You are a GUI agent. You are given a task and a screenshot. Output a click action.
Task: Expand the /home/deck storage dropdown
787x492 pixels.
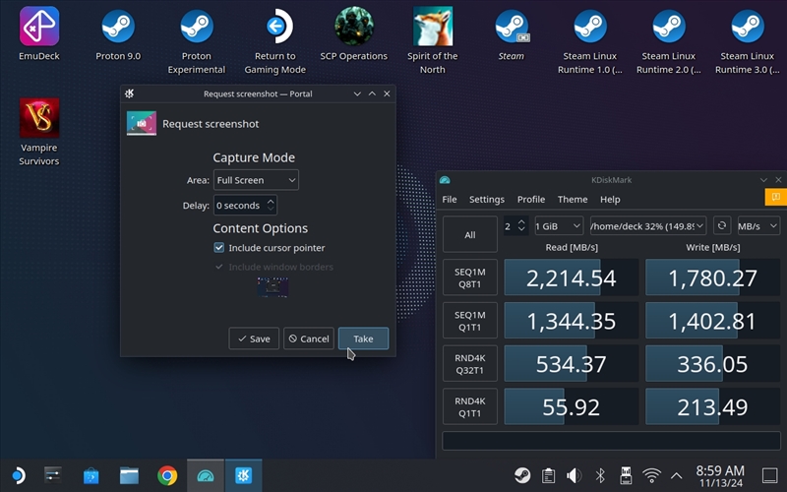point(646,225)
